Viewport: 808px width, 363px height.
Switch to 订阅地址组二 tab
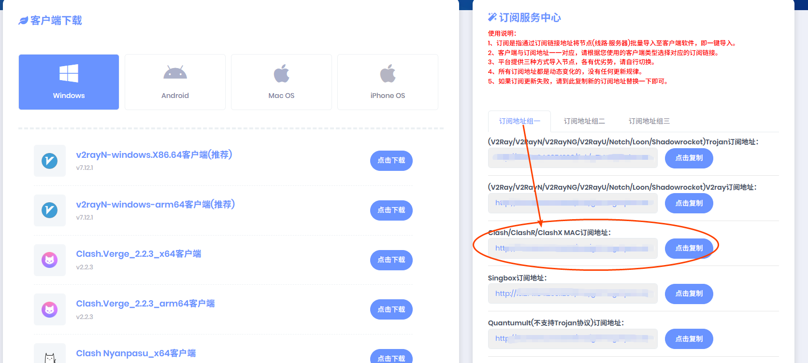point(584,121)
